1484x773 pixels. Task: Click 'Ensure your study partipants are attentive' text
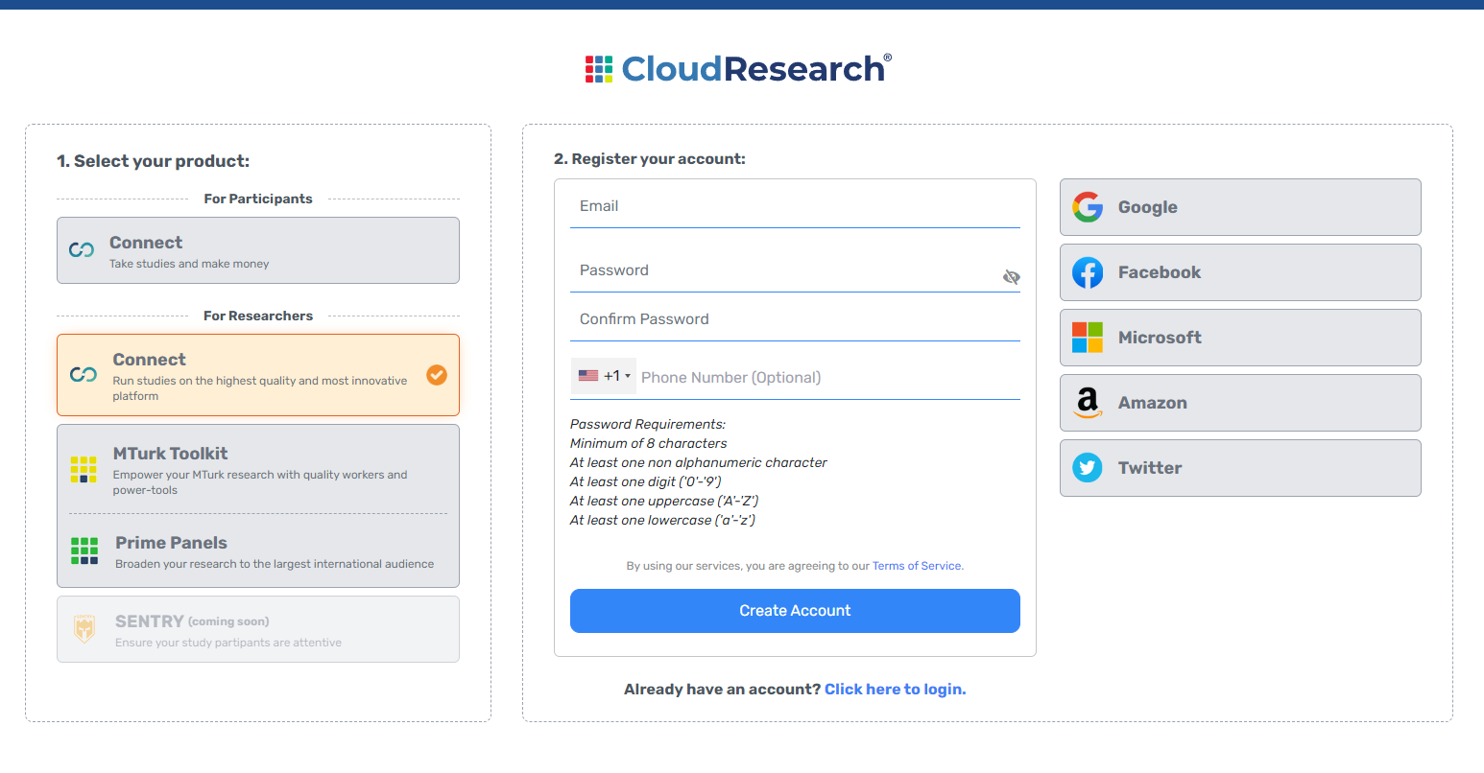click(228, 643)
